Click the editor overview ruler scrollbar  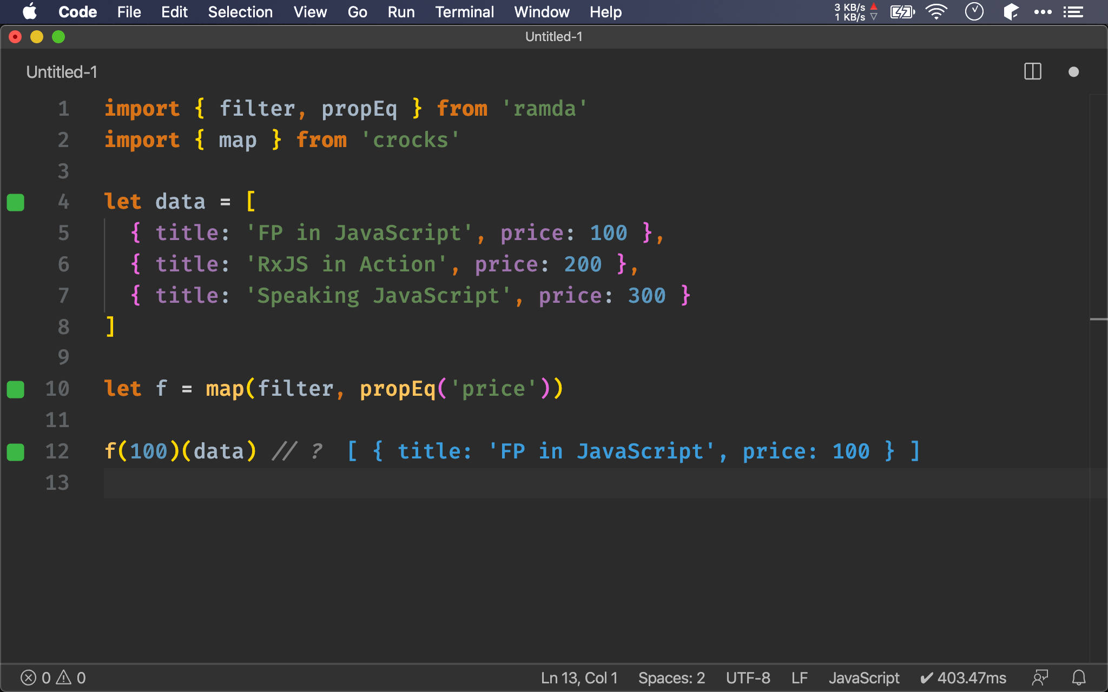pos(1098,378)
